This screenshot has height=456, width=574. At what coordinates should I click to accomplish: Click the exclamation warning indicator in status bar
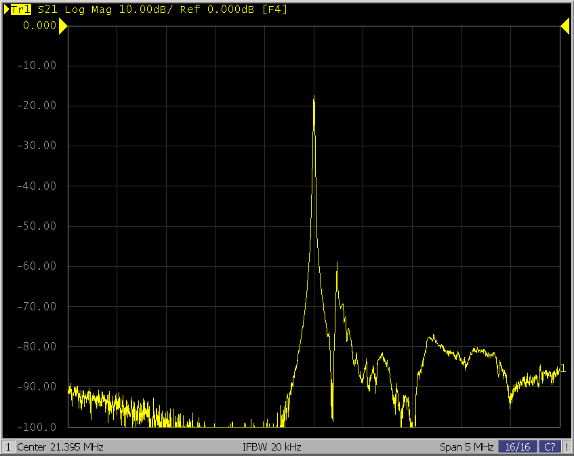point(567,447)
